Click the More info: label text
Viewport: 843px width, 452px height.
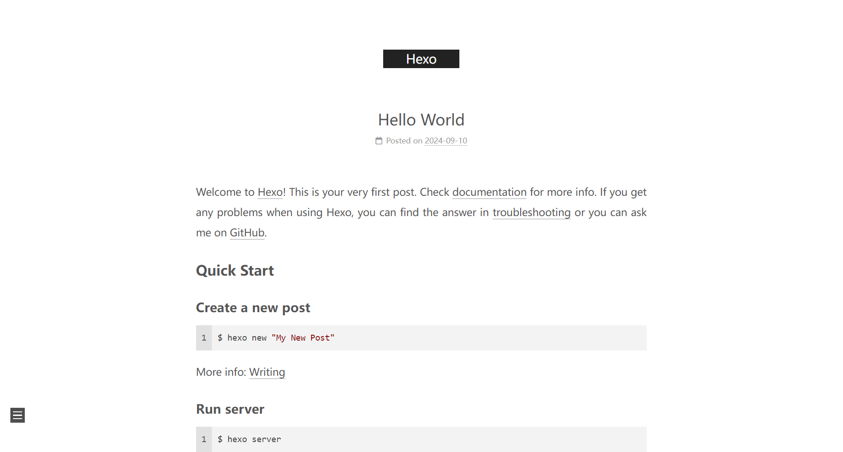(221, 372)
